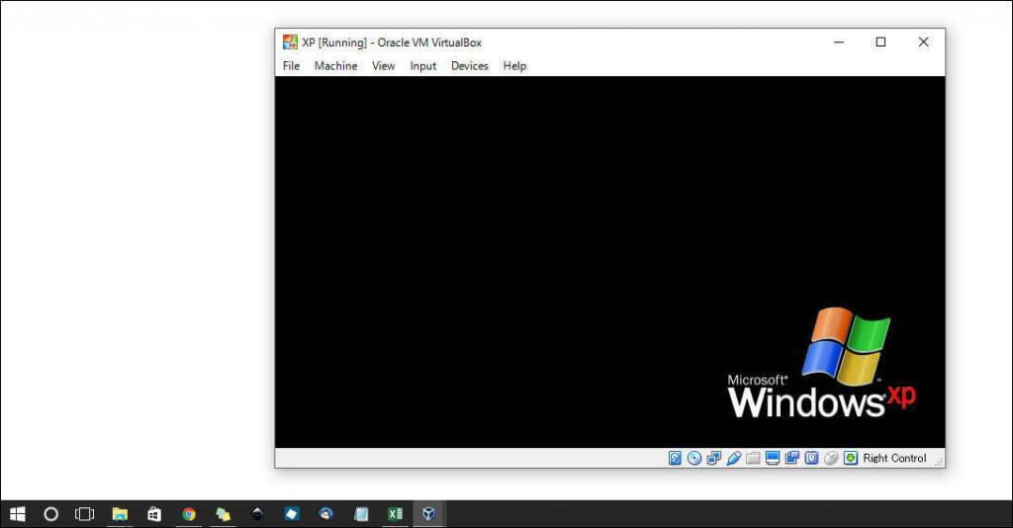This screenshot has width=1013, height=528.
Task: Minimize the VirtualBox window
Action: point(839,43)
